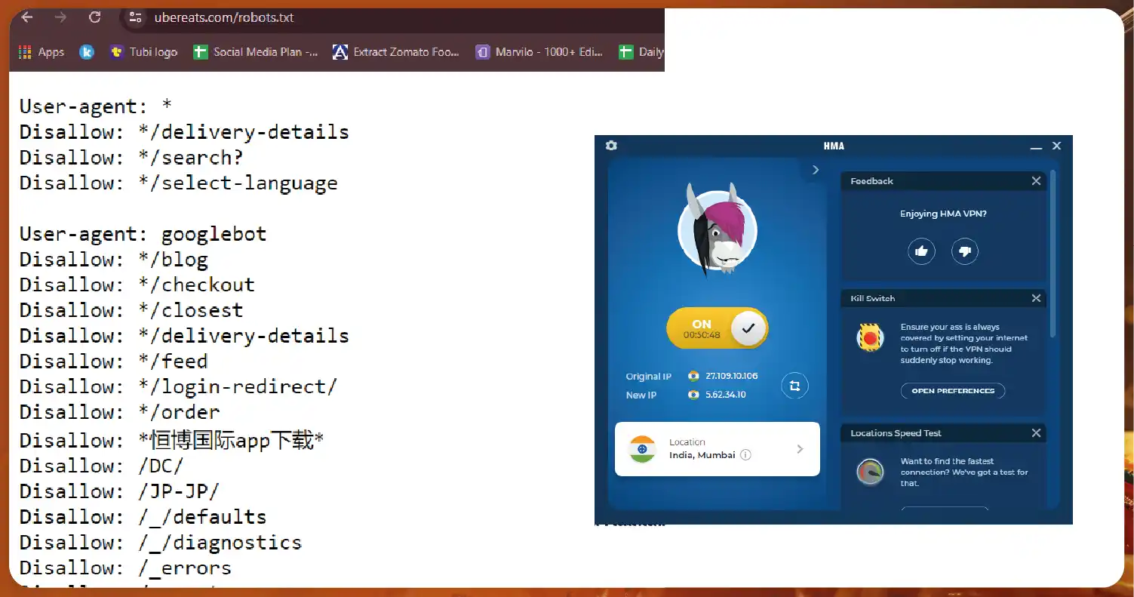Viewport: 1134px width, 597px height.
Task: Open site information icon in address bar
Action: 135,17
